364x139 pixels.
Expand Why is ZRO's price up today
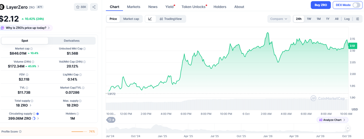pyautogui.click(x=26, y=28)
